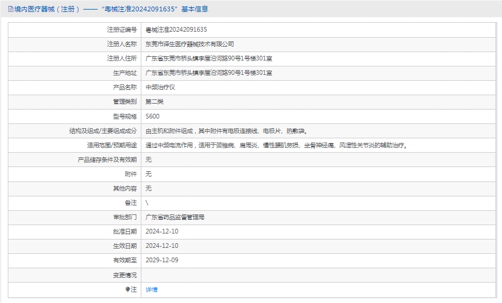
Task: Click registration number 粤械注准20242091635 value
Action: pyautogui.click(x=176, y=29)
